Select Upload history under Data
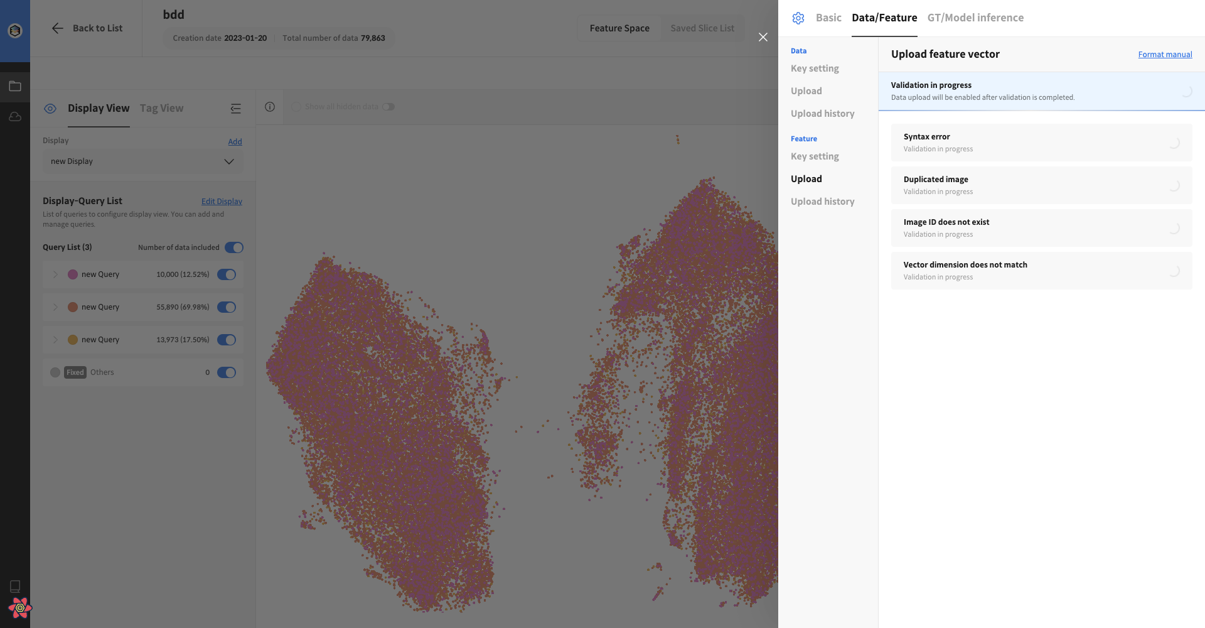1205x628 pixels. [x=823, y=114]
